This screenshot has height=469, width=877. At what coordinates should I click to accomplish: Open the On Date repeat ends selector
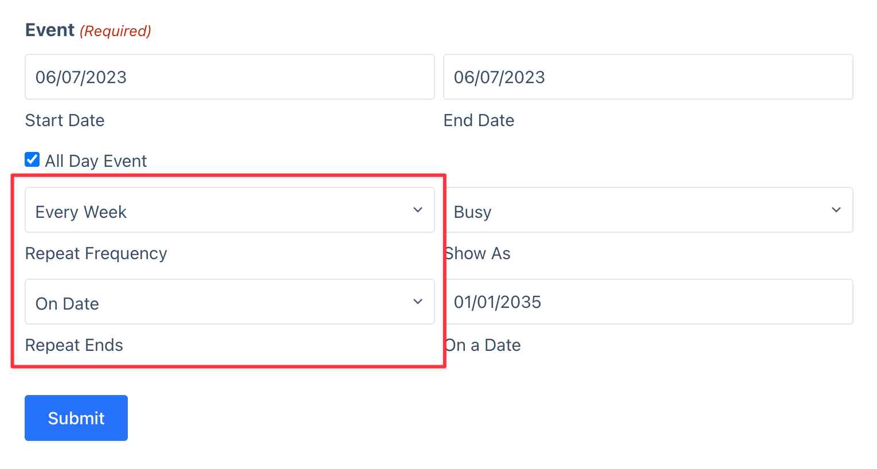[229, 302]
